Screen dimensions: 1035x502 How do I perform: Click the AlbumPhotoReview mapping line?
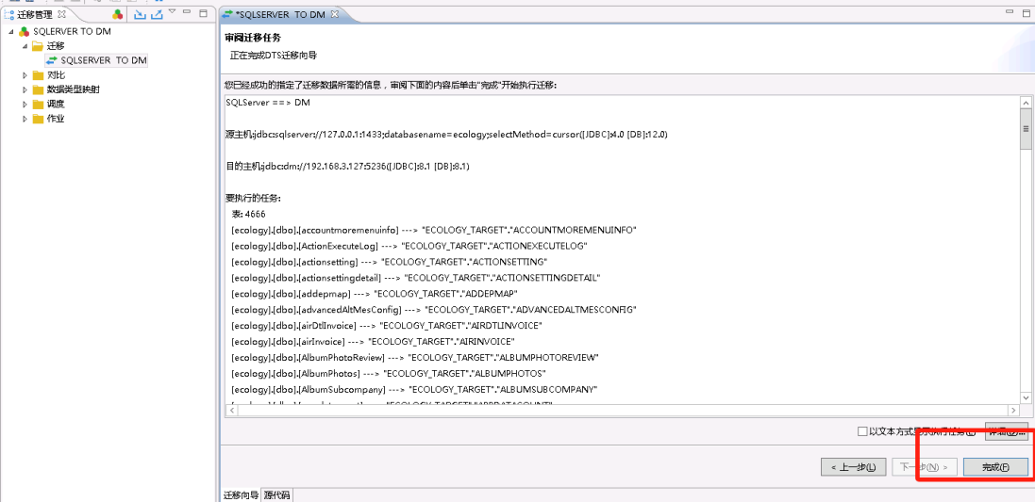coord(414,357)
